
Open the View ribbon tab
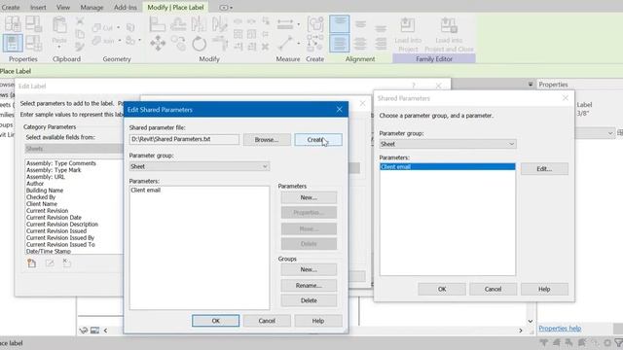click(x=62, y=7)
